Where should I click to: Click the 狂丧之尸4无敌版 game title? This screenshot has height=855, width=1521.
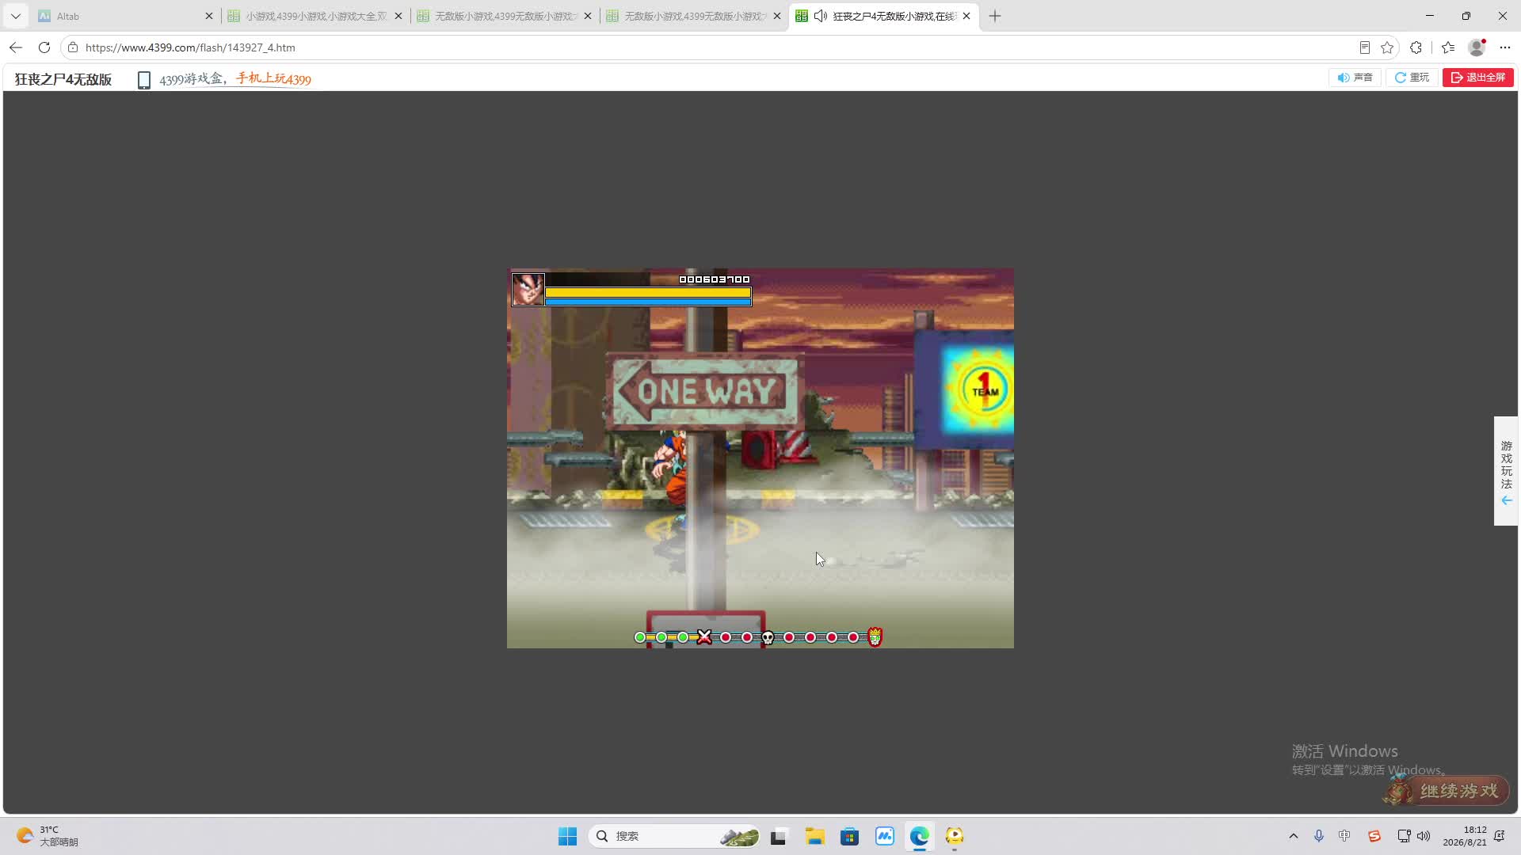point(63,79)
